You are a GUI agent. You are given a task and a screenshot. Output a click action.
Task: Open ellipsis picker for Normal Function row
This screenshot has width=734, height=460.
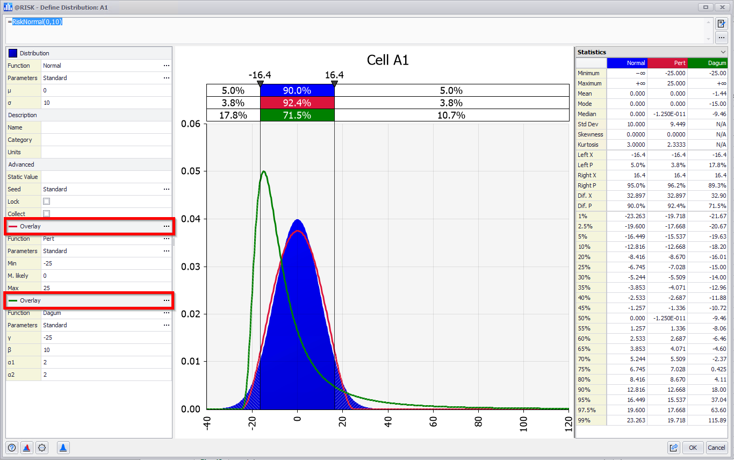click(x=167, y=66)
